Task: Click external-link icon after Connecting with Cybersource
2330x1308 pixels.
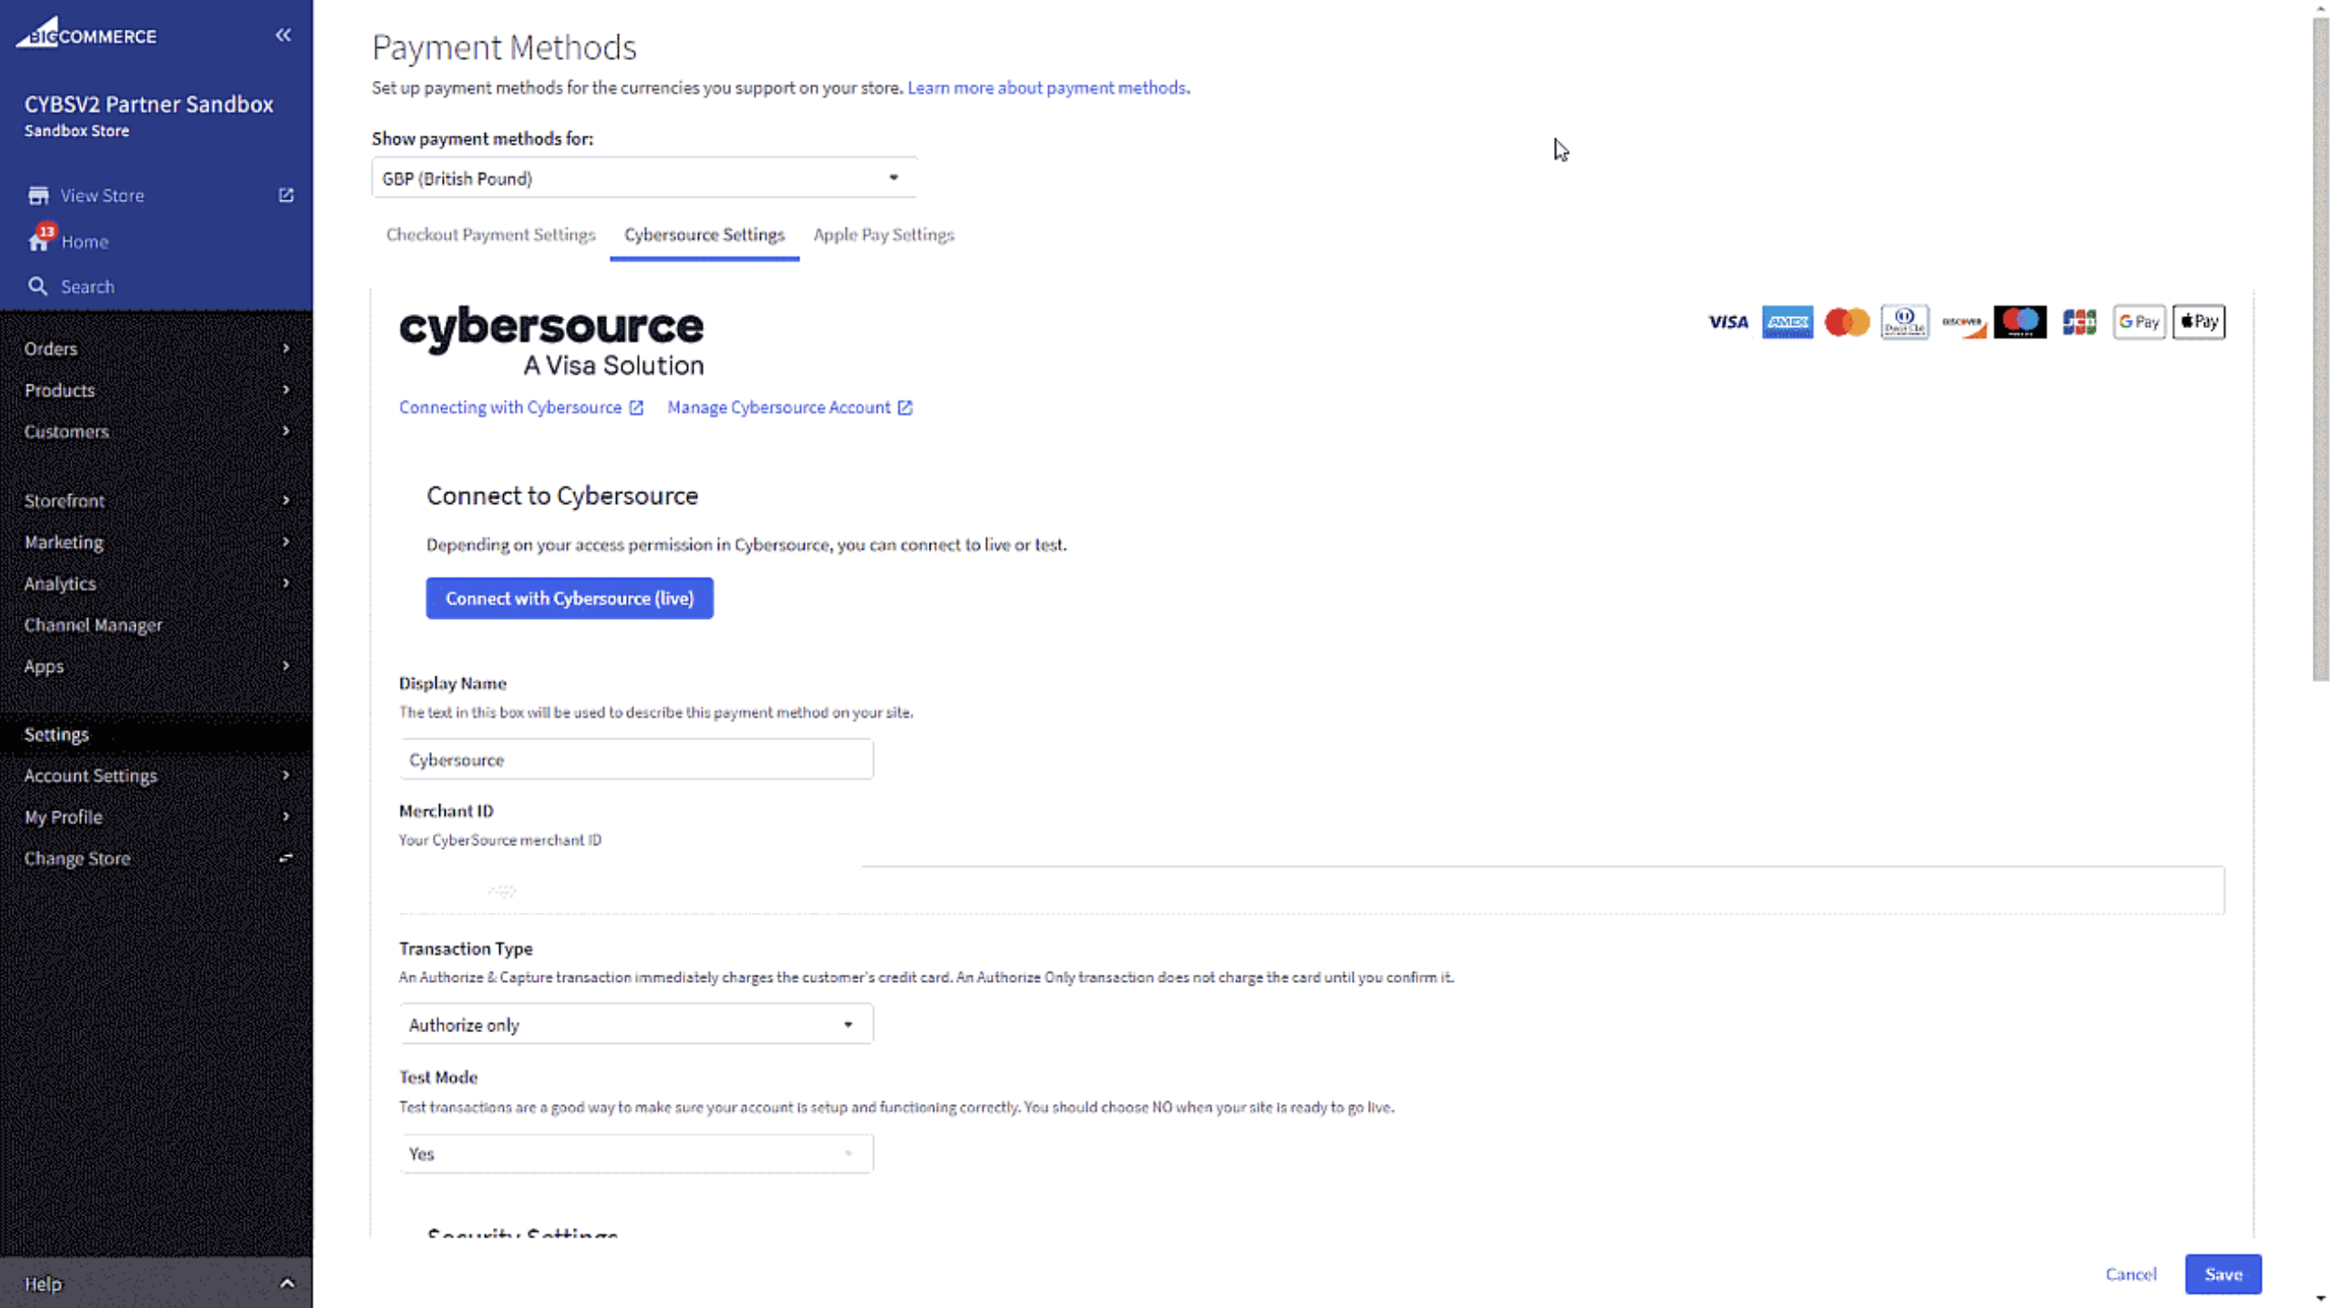Action: 637,408
